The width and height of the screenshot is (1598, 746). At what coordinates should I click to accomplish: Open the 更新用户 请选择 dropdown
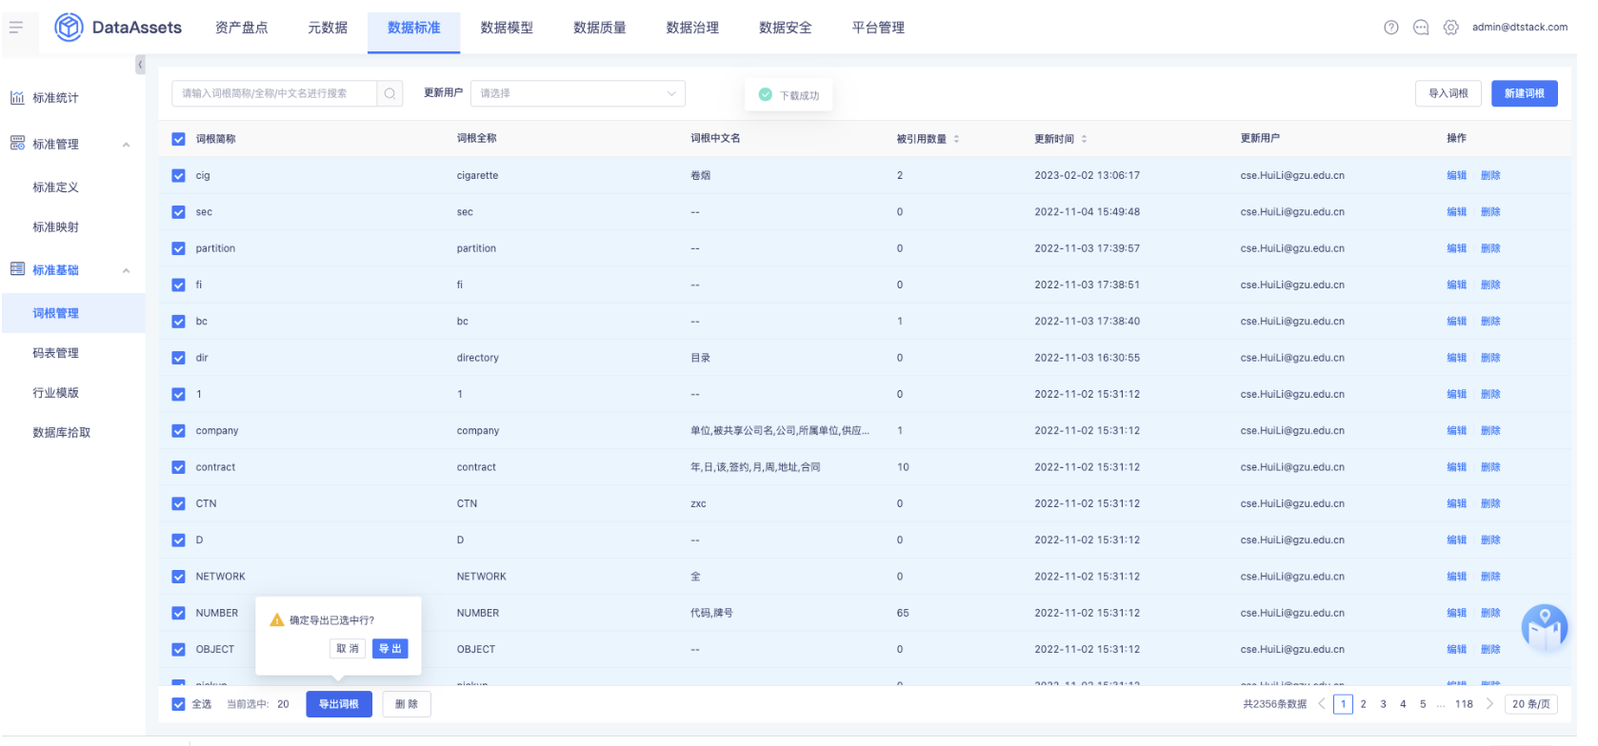click(578, 93)
